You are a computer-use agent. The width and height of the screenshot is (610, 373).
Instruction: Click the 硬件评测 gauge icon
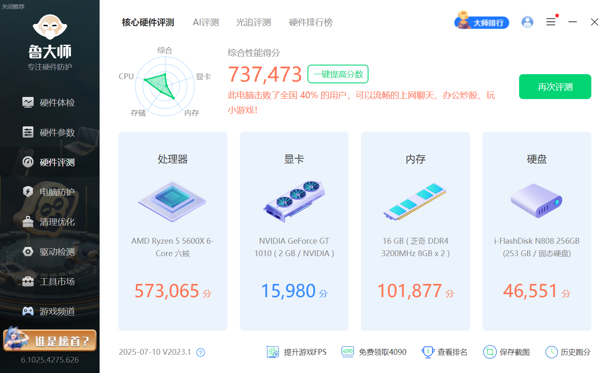pos(28,162)
